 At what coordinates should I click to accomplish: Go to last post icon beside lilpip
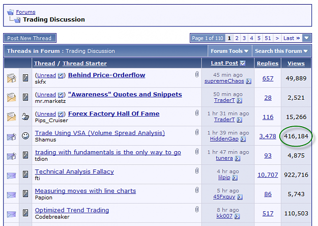(235, 178)
